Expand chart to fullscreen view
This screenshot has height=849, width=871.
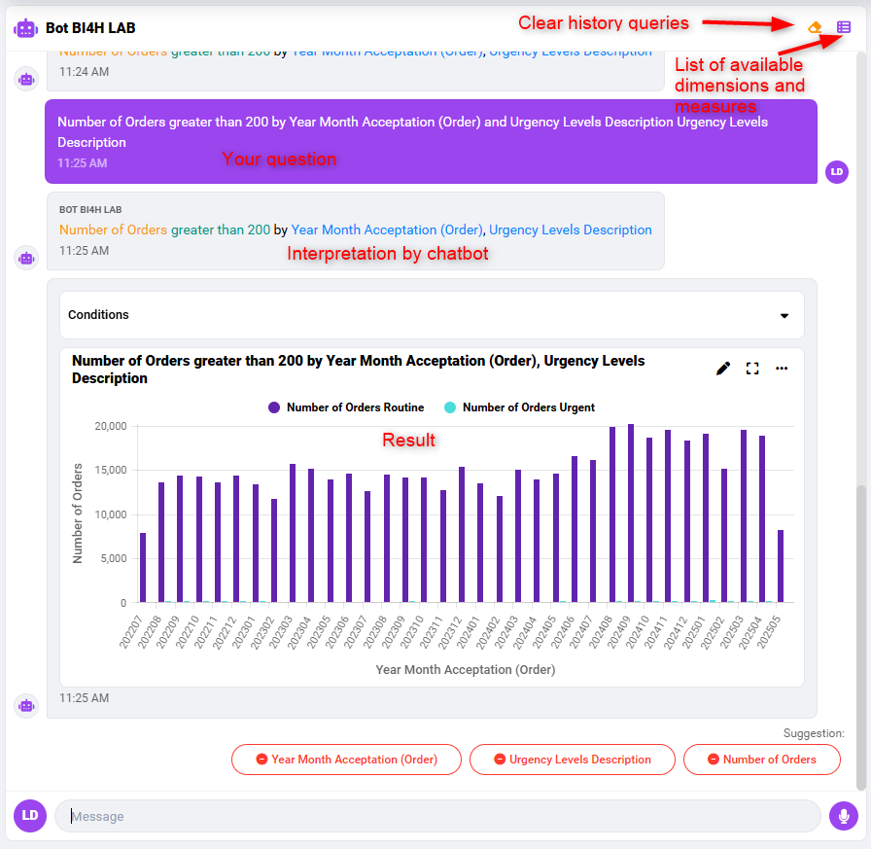752,369
